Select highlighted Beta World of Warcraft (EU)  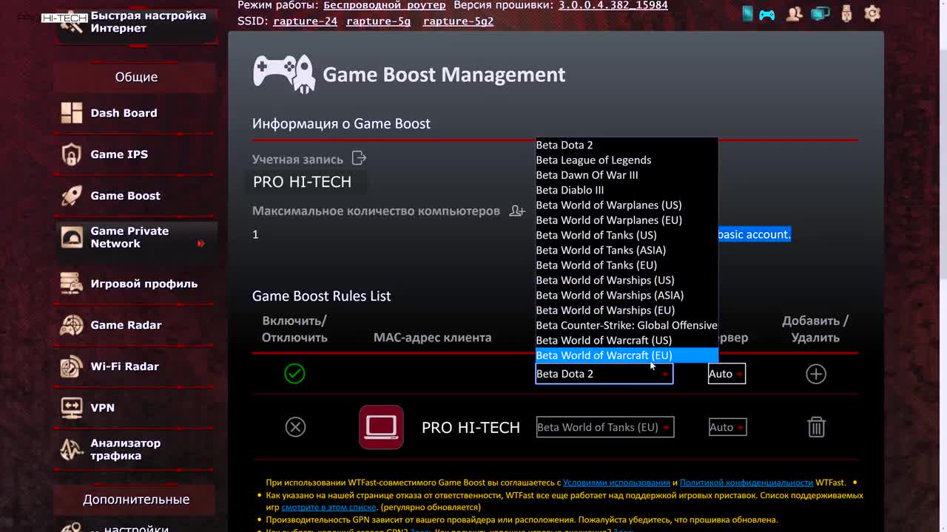pos(627,355)
